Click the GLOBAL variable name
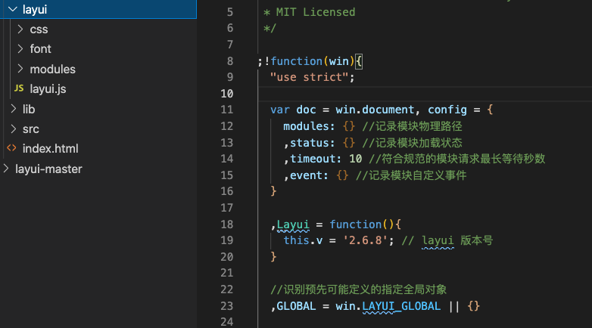Viewport: 592px width, 328px height. [296, 306]
